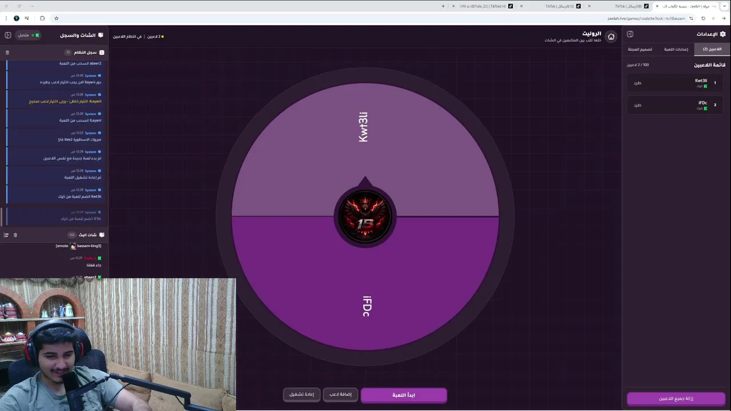Clear the system log trash icon
The image size is (731, 411).
pos(7,53)
